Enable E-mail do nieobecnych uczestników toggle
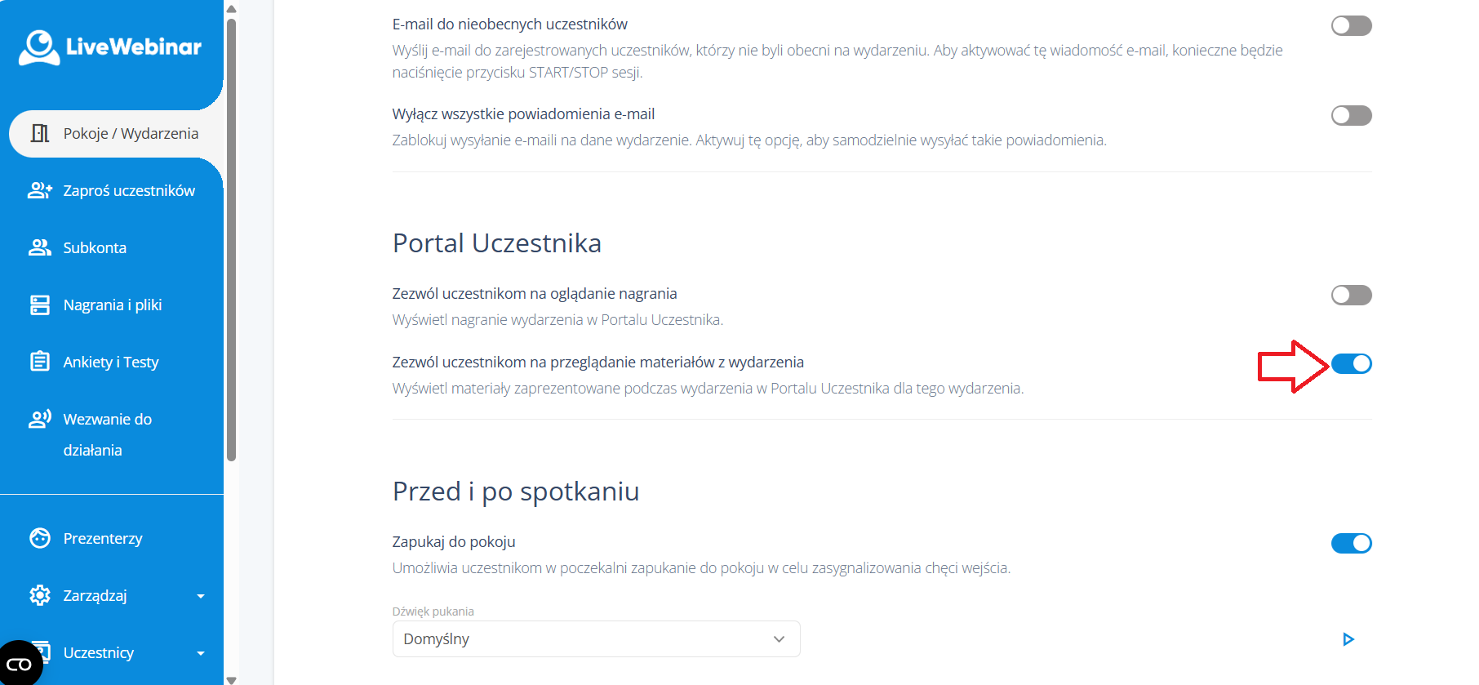This screenshot has width=1479, height=685. tap(1352, 26)
